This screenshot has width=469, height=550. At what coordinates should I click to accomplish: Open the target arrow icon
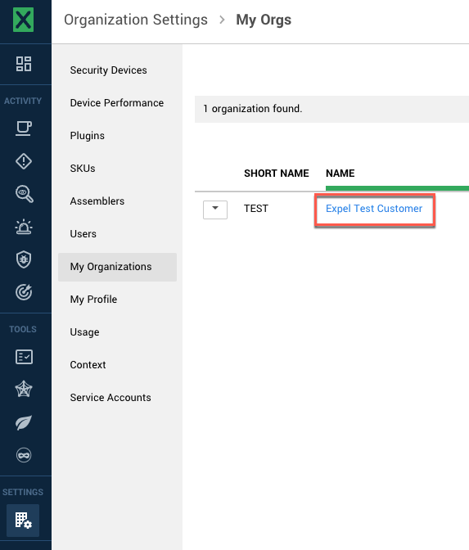(24, 292)
